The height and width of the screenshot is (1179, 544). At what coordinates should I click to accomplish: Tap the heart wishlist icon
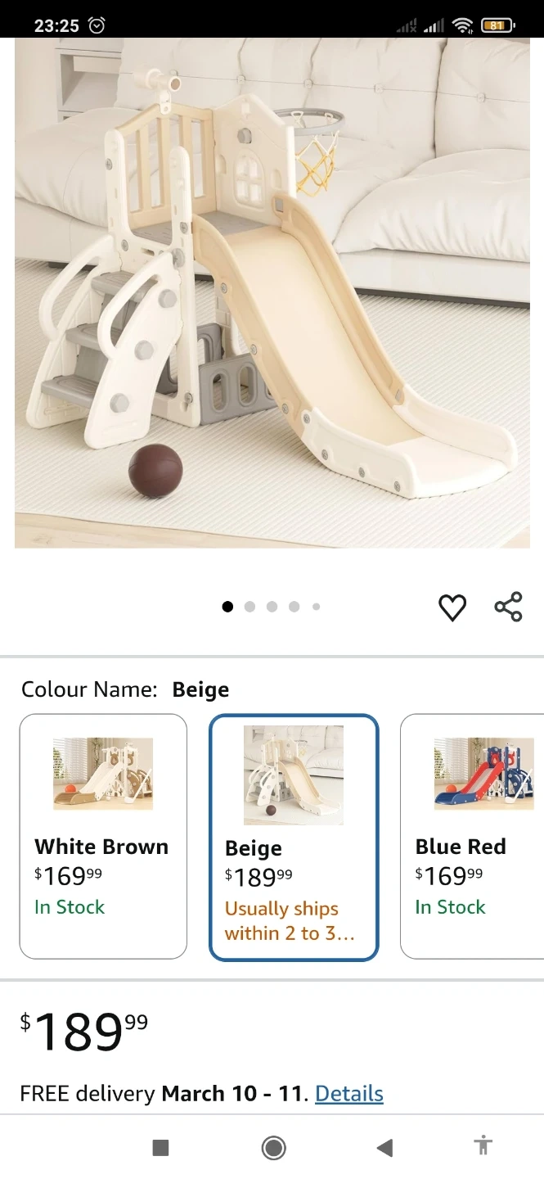pyautogui.click(x=452, y=608)
